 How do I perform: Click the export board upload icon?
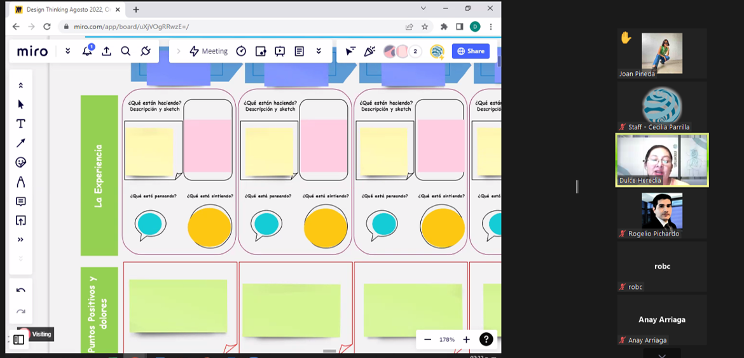[106, 51]
